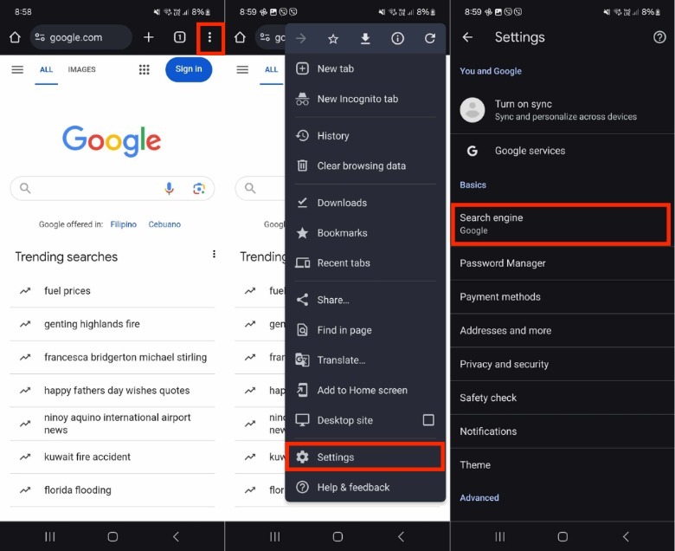
Task: Open the Search engine setting
Action: (x=560, y=224)
